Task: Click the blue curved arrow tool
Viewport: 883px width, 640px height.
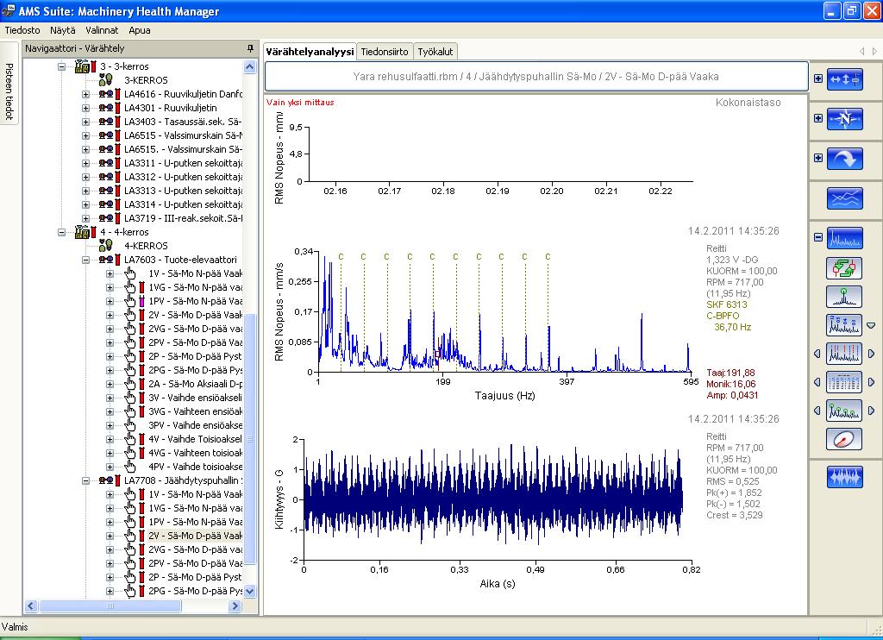Action: coord(845,159)
